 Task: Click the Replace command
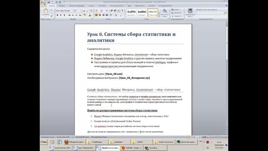(177, 13)
